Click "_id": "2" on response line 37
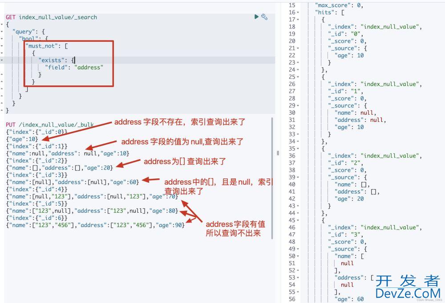The image size is (445, 303). click(346, 163)
